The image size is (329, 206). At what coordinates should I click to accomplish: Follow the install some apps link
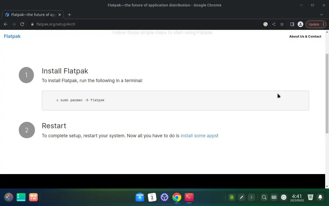click(x=199, y=135)
